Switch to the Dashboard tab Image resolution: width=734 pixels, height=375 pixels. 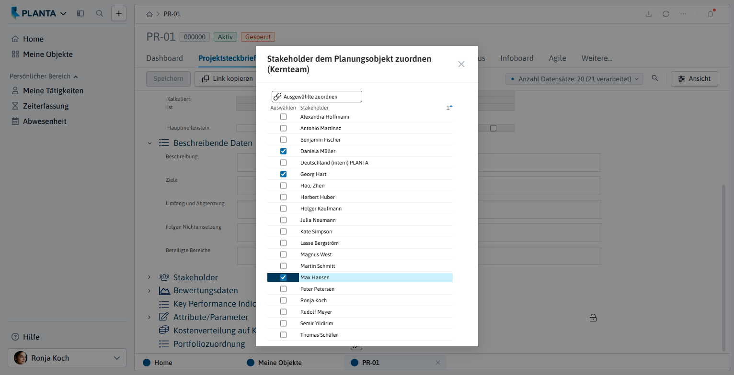[x=164, y=58]
